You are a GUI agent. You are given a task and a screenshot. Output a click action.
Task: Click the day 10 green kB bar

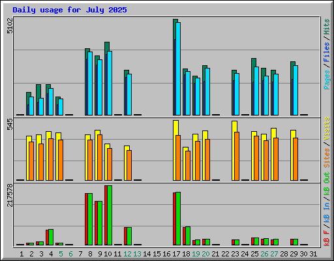point(110,215)
